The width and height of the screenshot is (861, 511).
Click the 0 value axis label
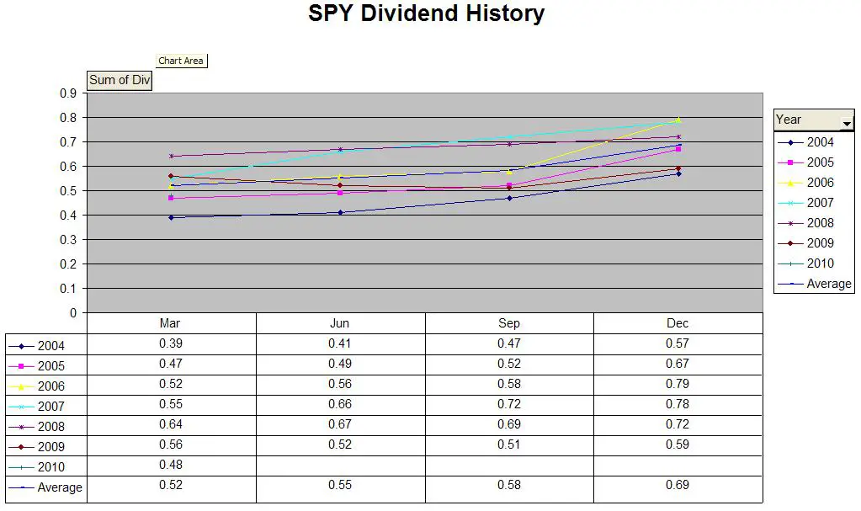point(73,313)
